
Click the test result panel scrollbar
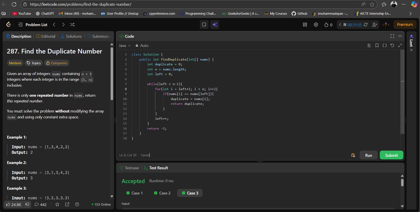click(402, 182)
